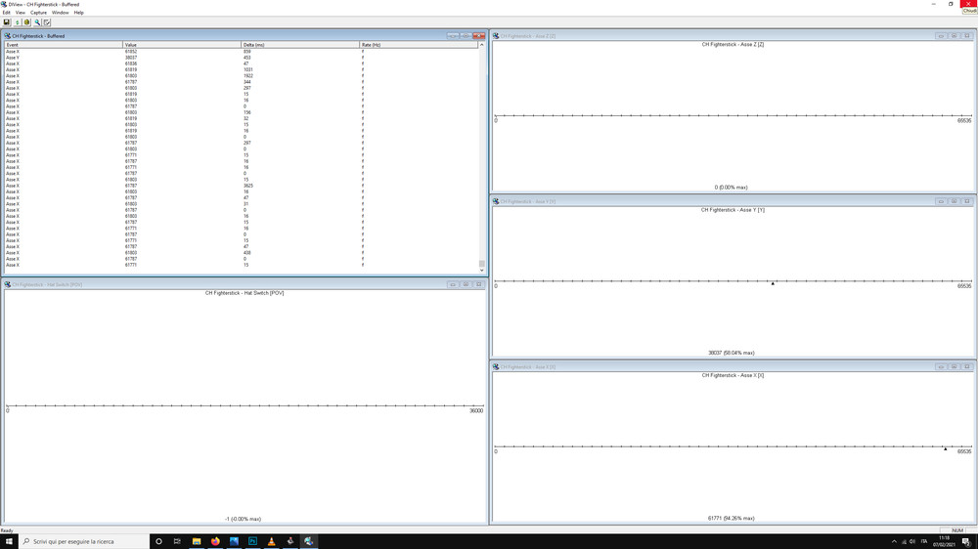Screen dimensions: 978x549
Task: Open the Help menu
Action: (78, 13)
